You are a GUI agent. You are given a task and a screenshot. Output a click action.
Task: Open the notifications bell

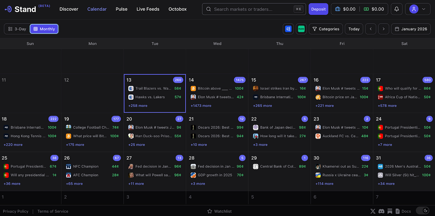coord(396,9)
